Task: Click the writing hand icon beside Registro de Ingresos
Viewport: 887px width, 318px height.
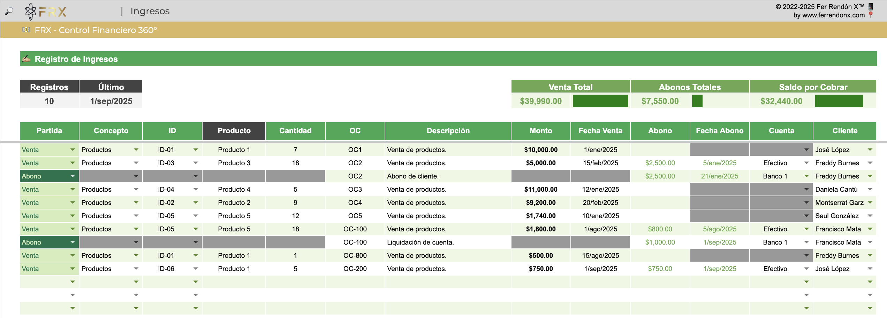Action: click(x=26, y=59)
